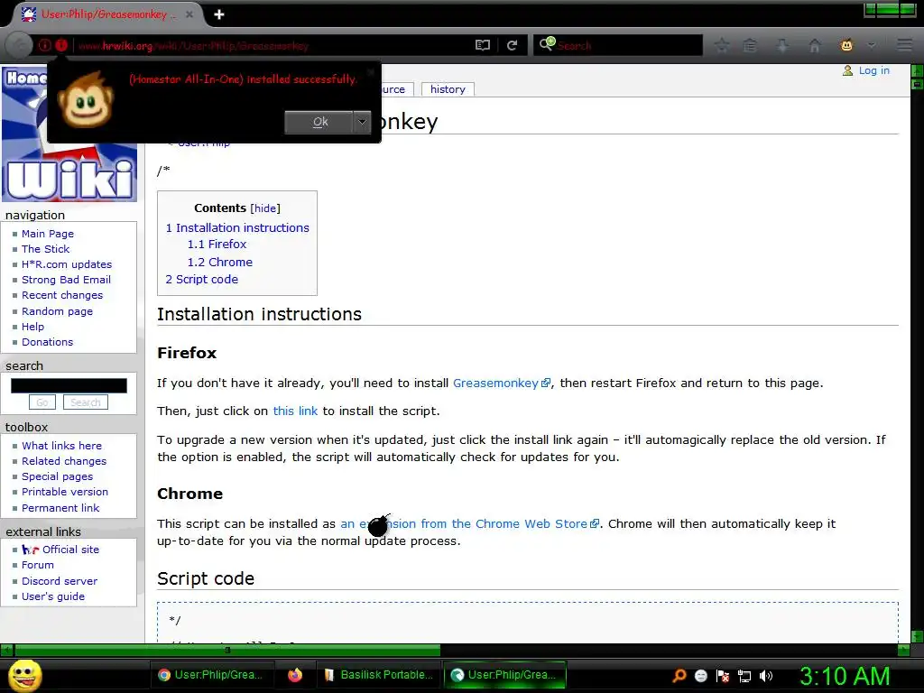Image resolution: width=924 pixels, height=693 pixels.
Task: Open Related changes in toolbox
Action: (64, 461)
